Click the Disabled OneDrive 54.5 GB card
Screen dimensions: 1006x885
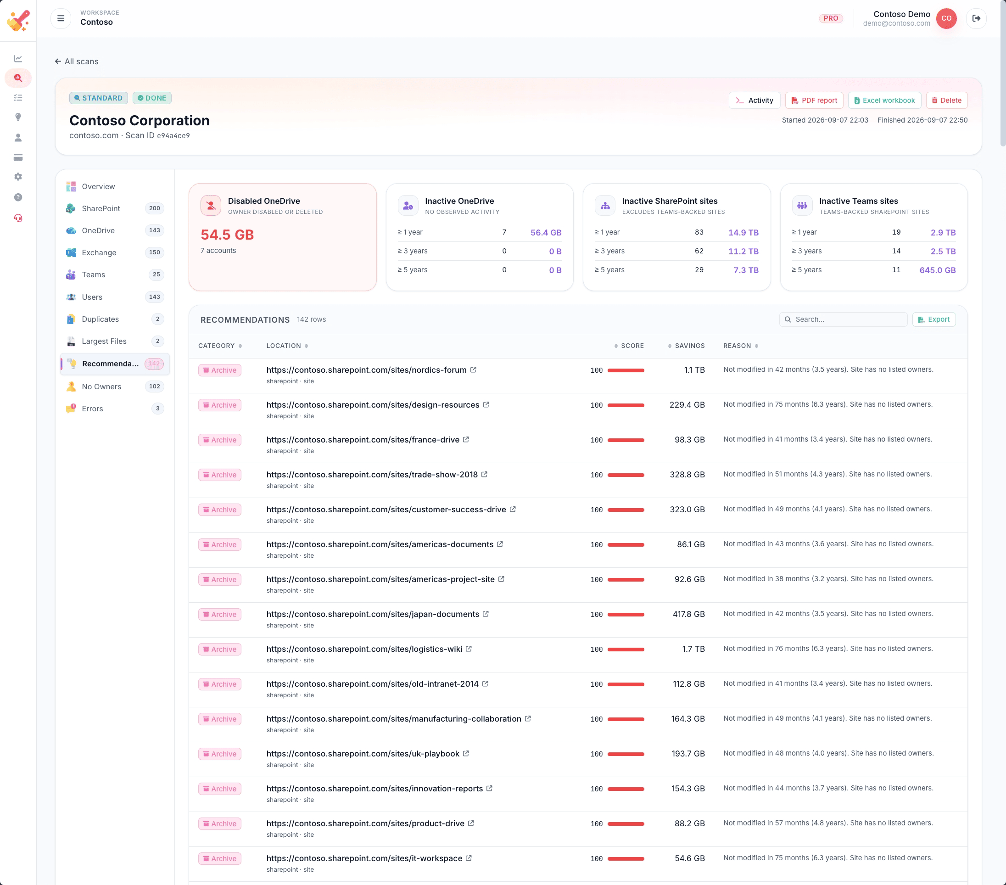pyautogui.click(x=283, y=237)
